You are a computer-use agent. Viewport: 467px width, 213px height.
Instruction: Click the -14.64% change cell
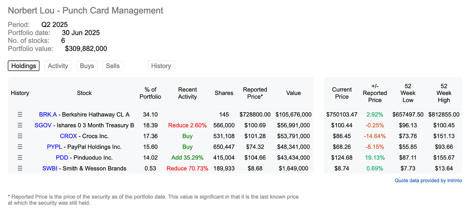(375, 136)
